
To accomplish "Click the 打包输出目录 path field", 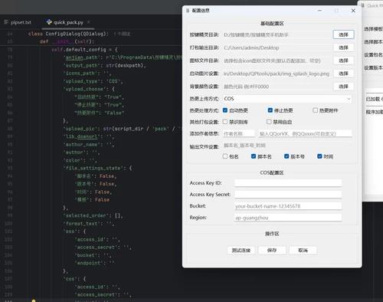I will click(x=277, y=48).
